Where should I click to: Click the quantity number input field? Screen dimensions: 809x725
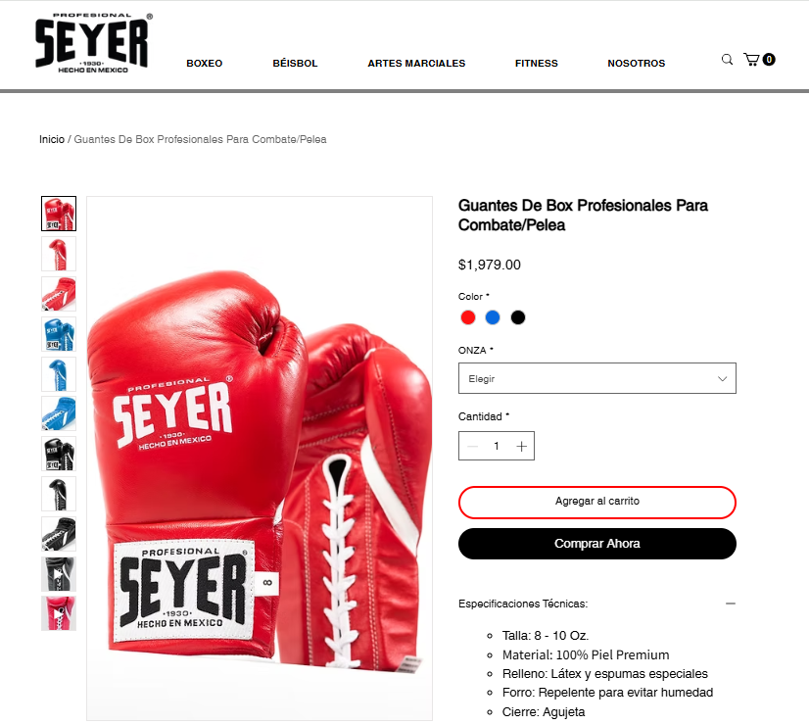(497, 446)
